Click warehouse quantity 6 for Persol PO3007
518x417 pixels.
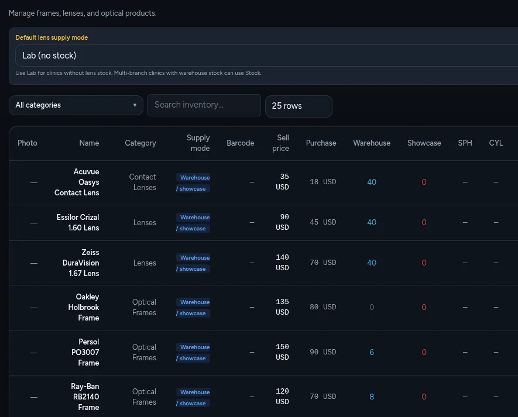pos(372,352)
